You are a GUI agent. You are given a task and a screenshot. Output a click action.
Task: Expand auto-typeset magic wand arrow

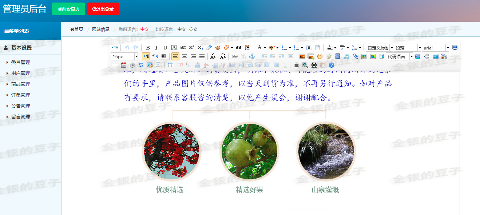point(232,48)
